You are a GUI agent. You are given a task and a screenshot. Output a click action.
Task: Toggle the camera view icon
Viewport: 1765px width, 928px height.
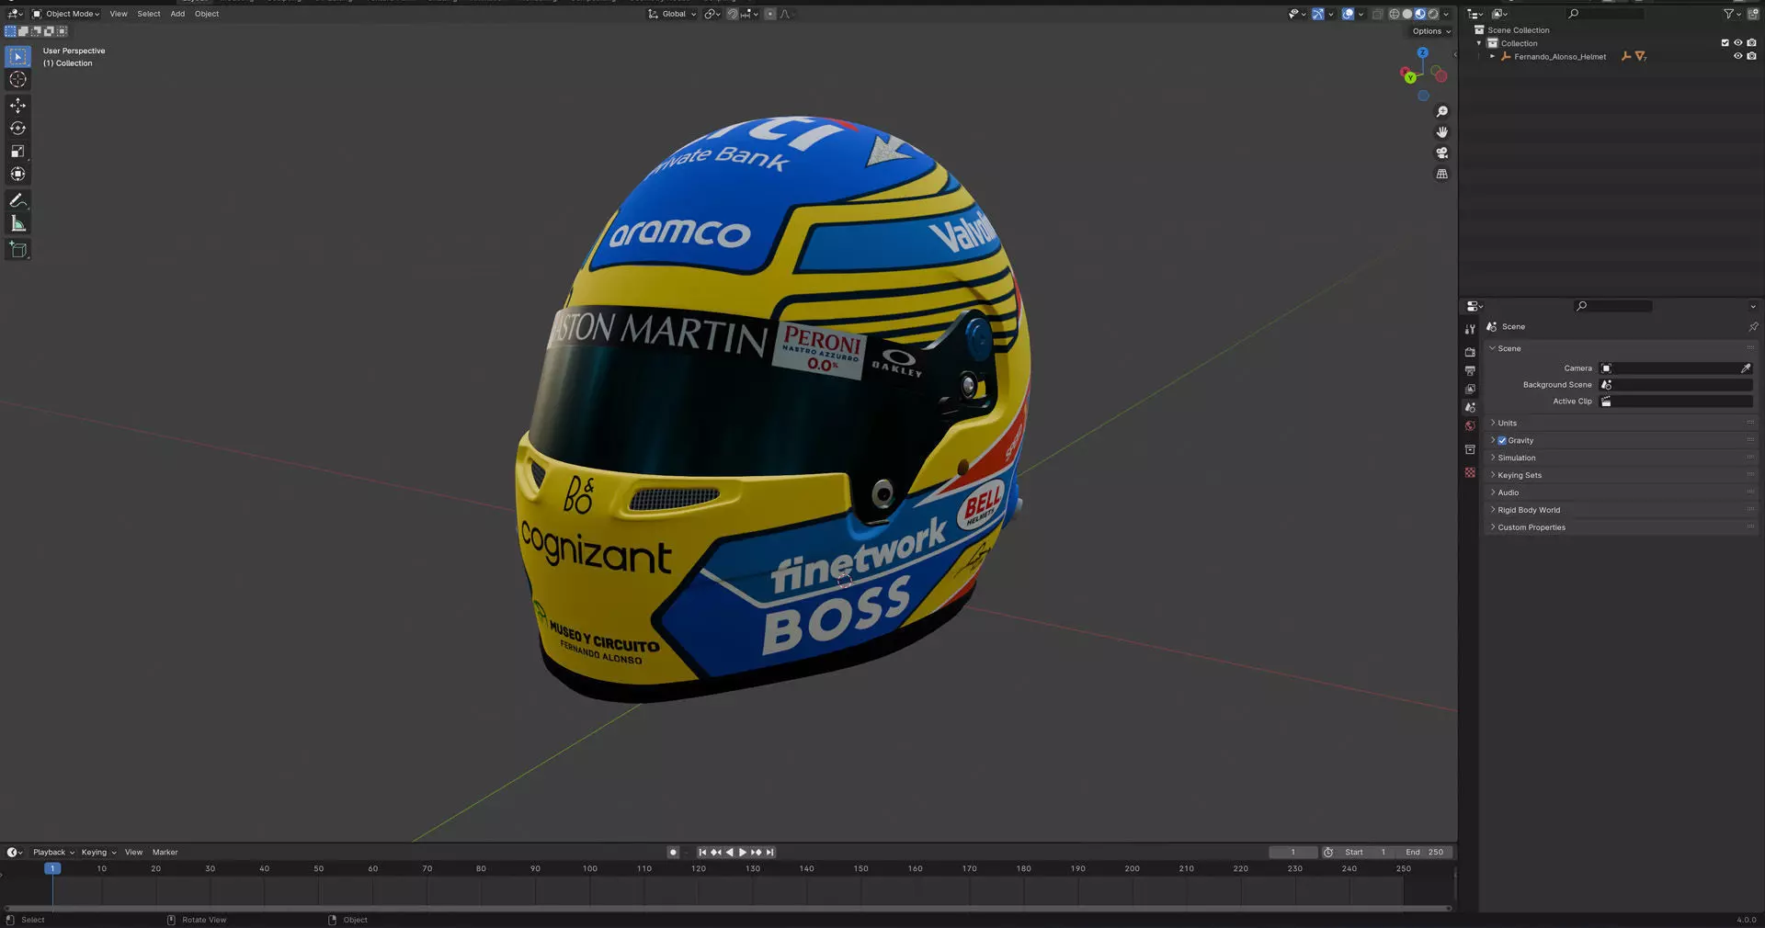pyautogui.click(x=1441, y=153)
